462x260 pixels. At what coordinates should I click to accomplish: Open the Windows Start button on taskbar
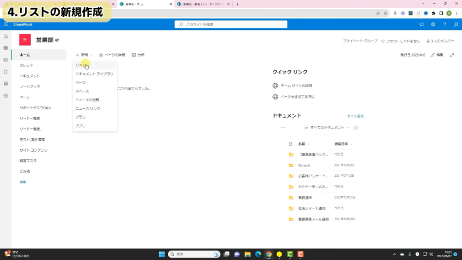pos(161,254)
